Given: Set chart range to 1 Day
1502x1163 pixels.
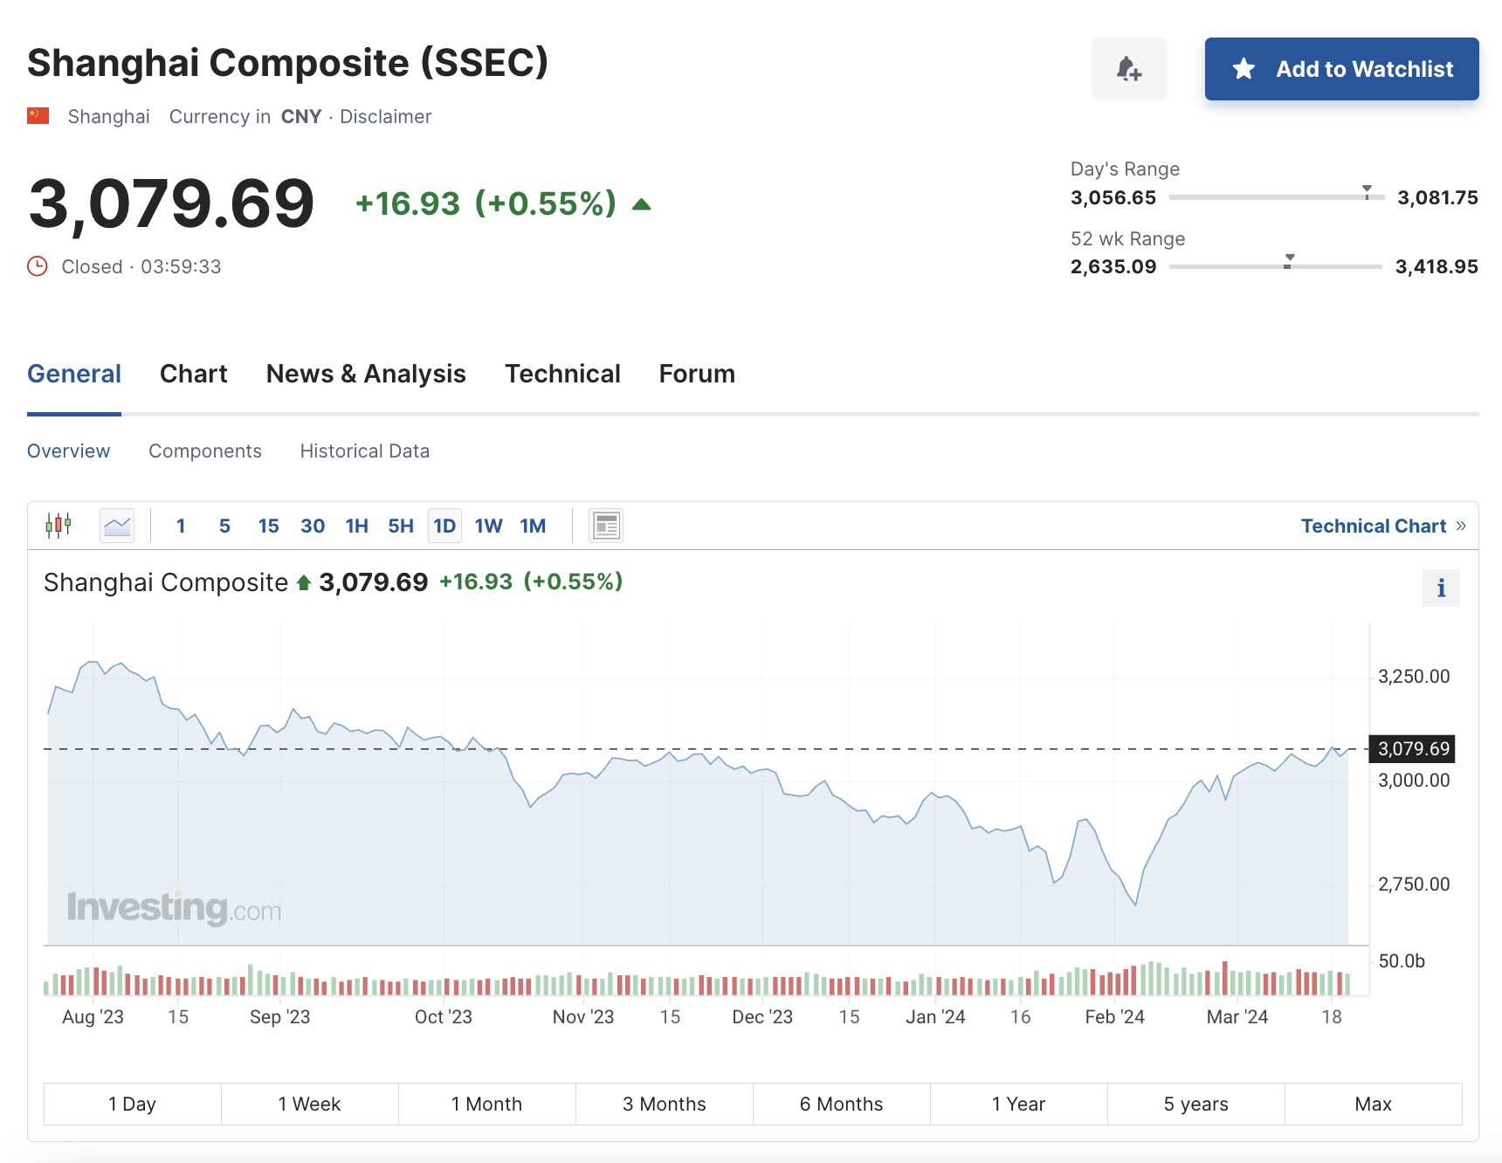Looking at the screenshot, I should pyautogui.click(x=132, y=1104).
